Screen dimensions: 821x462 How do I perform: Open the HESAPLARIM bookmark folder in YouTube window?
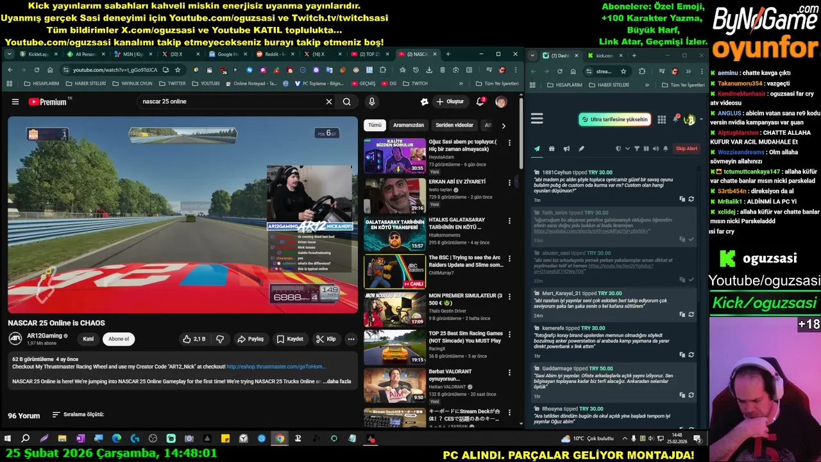[41, 83]
